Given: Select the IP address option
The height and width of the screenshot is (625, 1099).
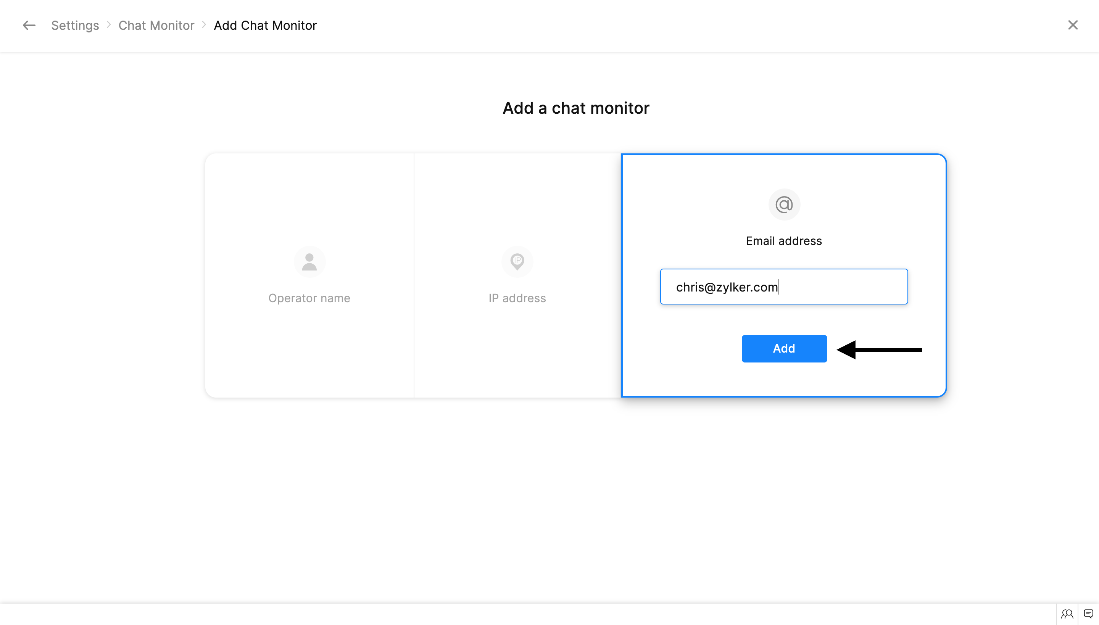Looking at the screenshot, I should coord(517,298).
